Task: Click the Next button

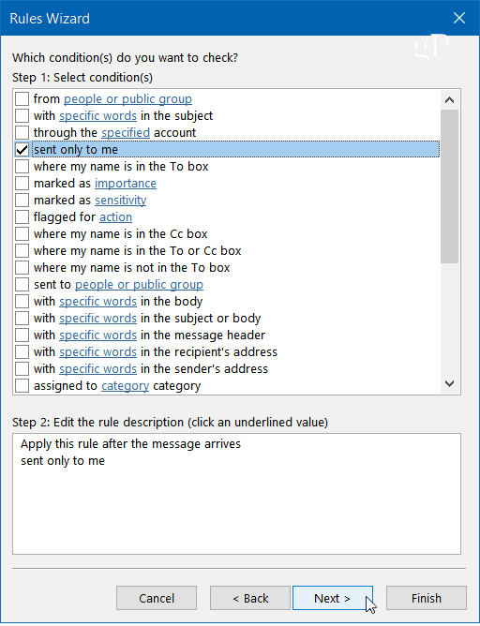Action: (x=332, y=598)
